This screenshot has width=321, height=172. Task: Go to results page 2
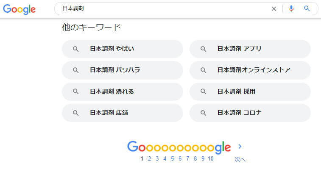tap(149, 159)
